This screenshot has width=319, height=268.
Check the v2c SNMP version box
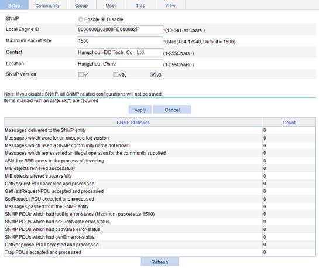[x=116, y=74]
